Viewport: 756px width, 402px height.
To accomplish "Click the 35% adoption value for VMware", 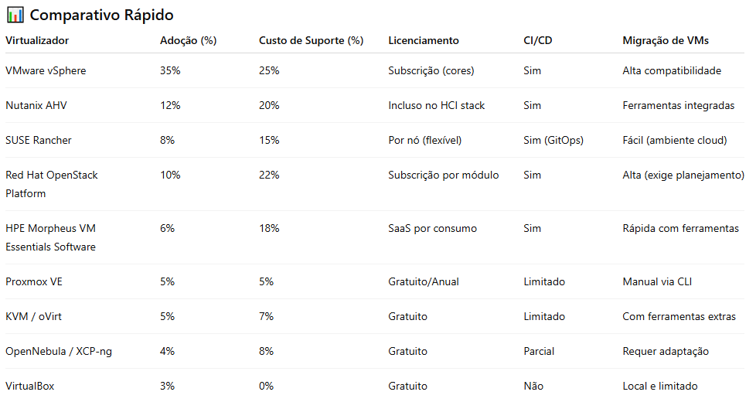I will click(170, 70).
